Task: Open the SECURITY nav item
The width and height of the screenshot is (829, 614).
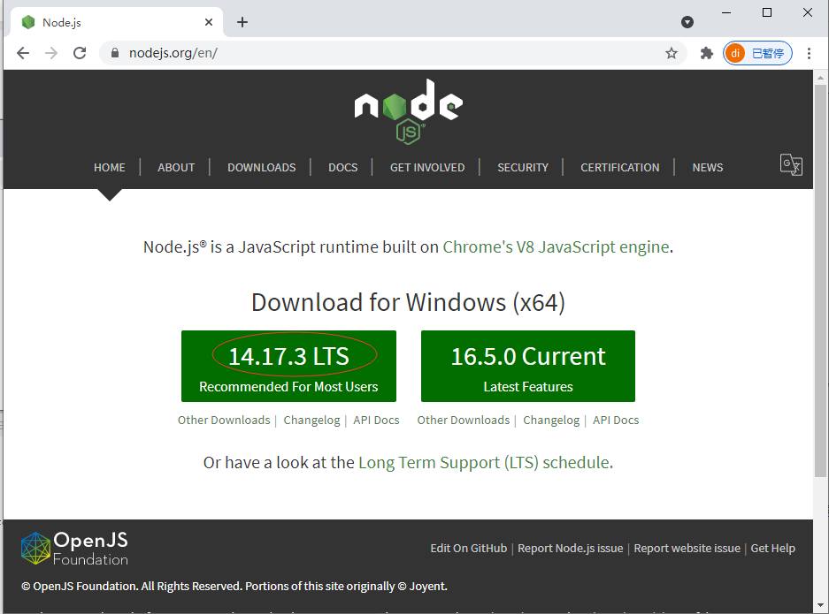Action: click(523, 167)
